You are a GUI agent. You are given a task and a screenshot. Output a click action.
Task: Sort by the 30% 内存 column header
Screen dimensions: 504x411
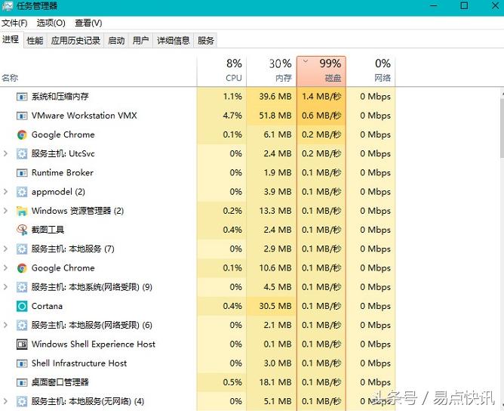click(272, 72)
